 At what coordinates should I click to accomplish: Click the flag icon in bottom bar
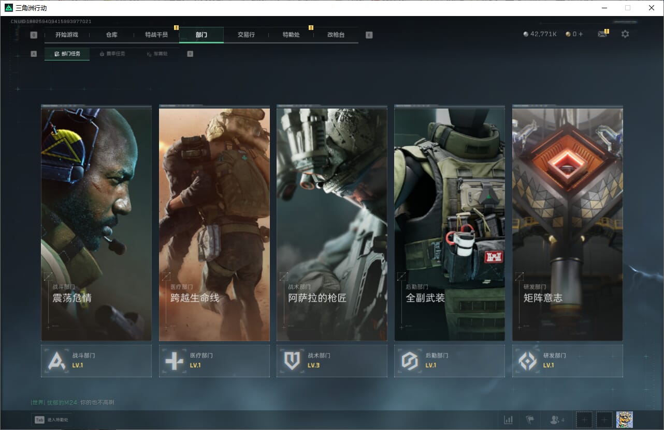(530, 420)
